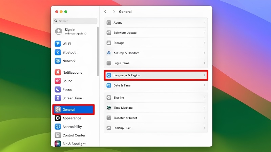This screenshot has height=152, width=271.
Task: Click the Focus moon icon
Action: (58, 90)
